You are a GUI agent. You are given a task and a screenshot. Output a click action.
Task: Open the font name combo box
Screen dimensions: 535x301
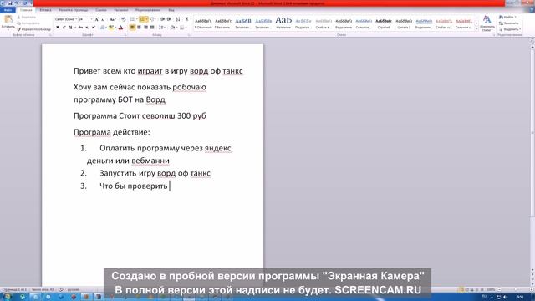pos(66,19)
